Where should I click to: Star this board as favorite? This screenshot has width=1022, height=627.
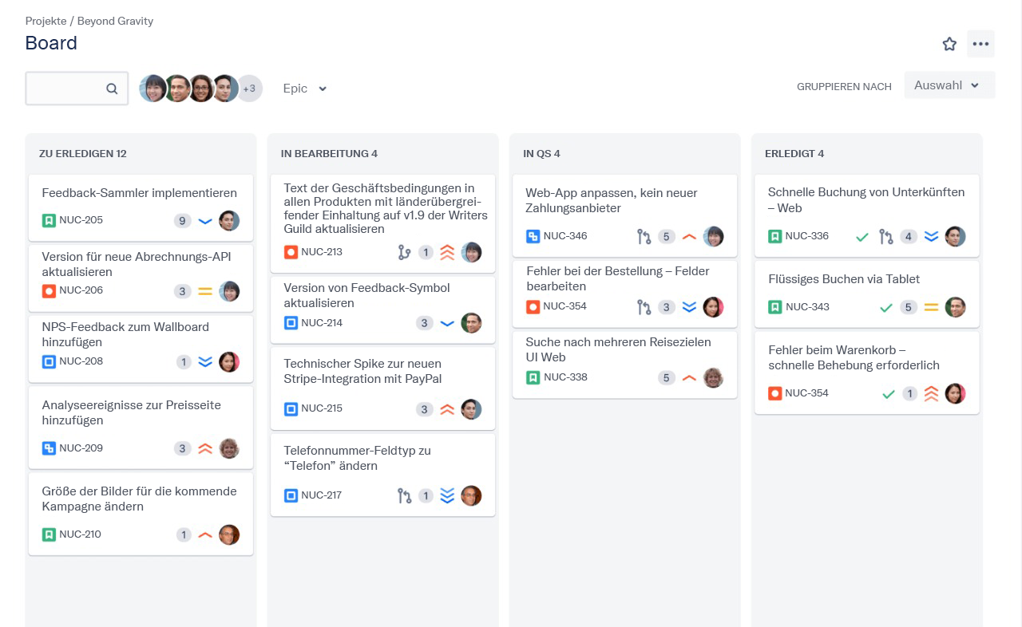coord(949,44)
